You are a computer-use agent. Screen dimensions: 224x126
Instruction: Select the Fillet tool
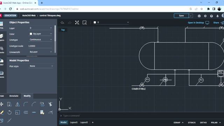click(26, 104)
